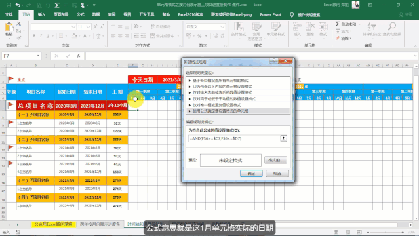The image size is (419, 236).
Task: Select rule type 使用公式确定要设置格式的单元格
Action: coord(237,111)
